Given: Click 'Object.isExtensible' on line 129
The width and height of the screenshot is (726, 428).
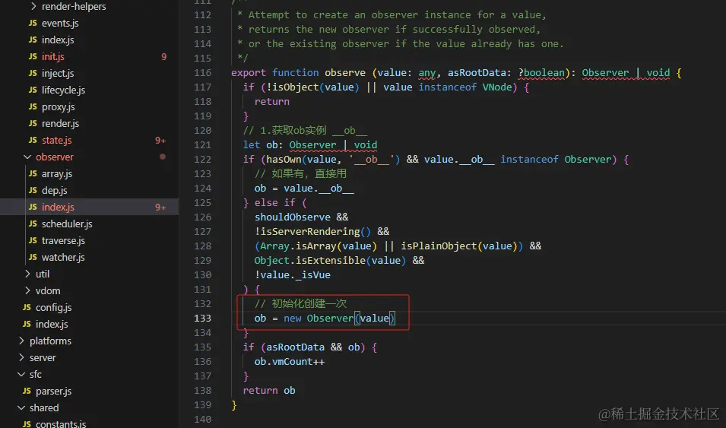Looking at the screenshot, I should pyautogui.click(x=309, y=260).
